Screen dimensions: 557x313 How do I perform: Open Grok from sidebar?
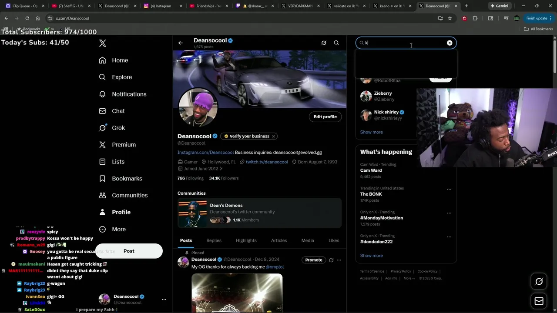click(112, 128)
